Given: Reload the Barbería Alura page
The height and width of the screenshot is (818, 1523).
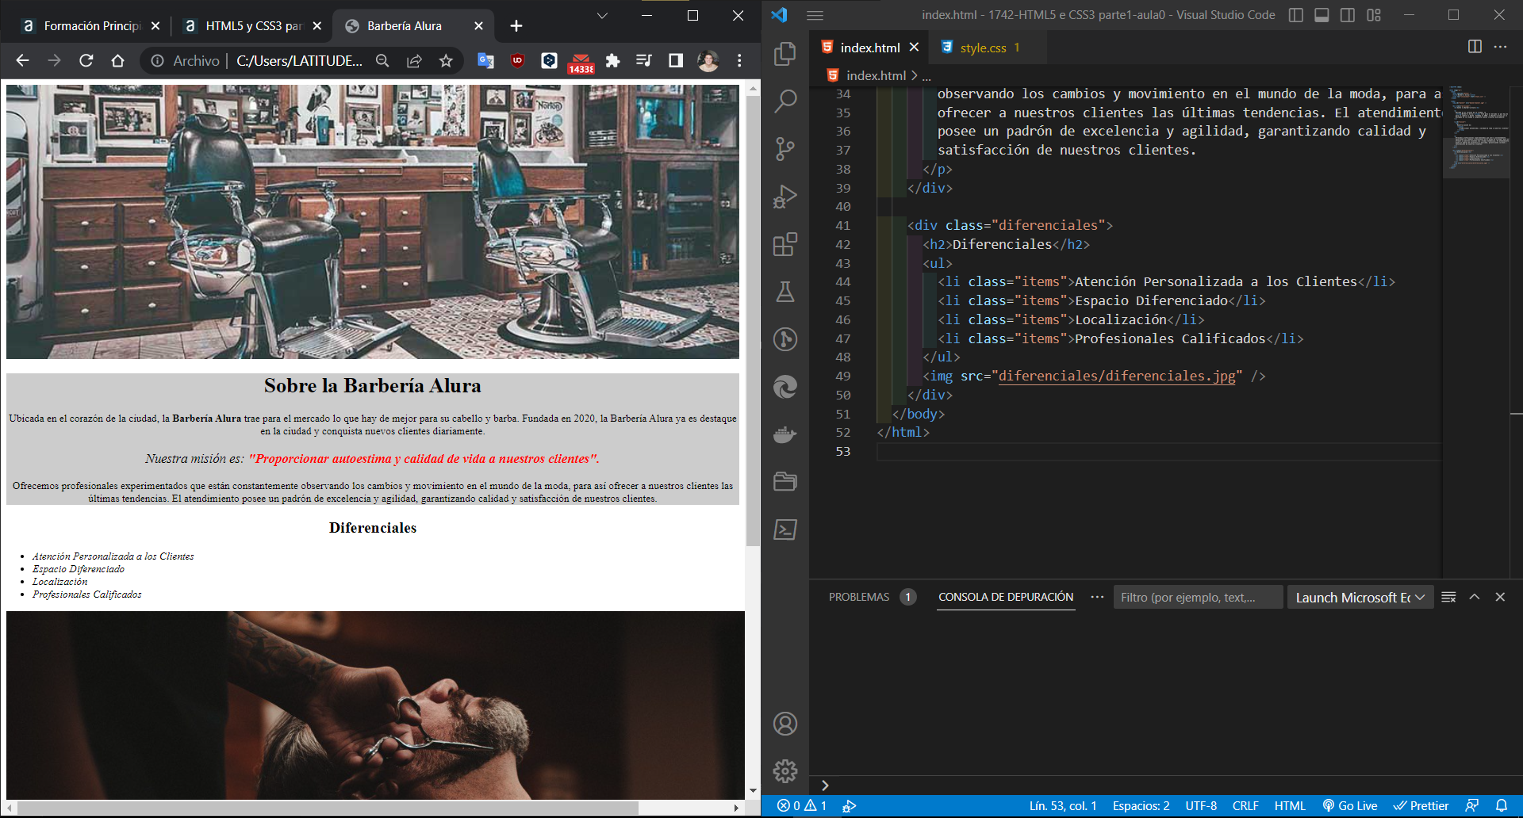Looking at the screenshot, I should [x=86, y=60].
